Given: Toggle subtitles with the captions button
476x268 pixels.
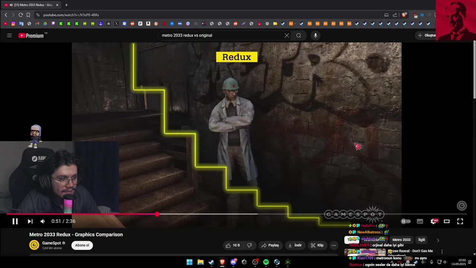Looking at the screenshot, I should [x=420, y=221].
